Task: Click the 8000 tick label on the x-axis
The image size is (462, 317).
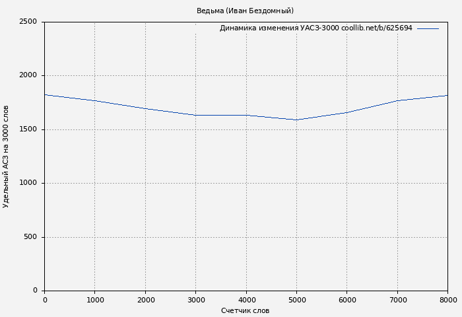Action: (447, 300)
